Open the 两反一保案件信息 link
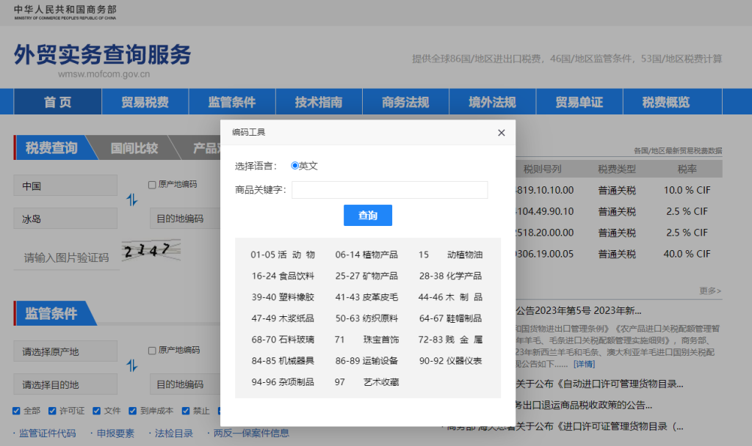 (251, 433)
